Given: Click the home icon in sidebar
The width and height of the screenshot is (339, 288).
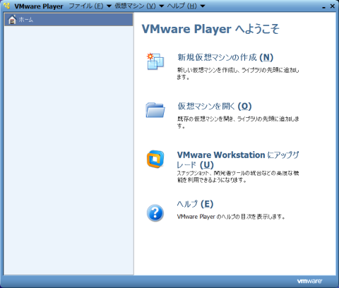Looking at the screenshot, I should (12, 19).
